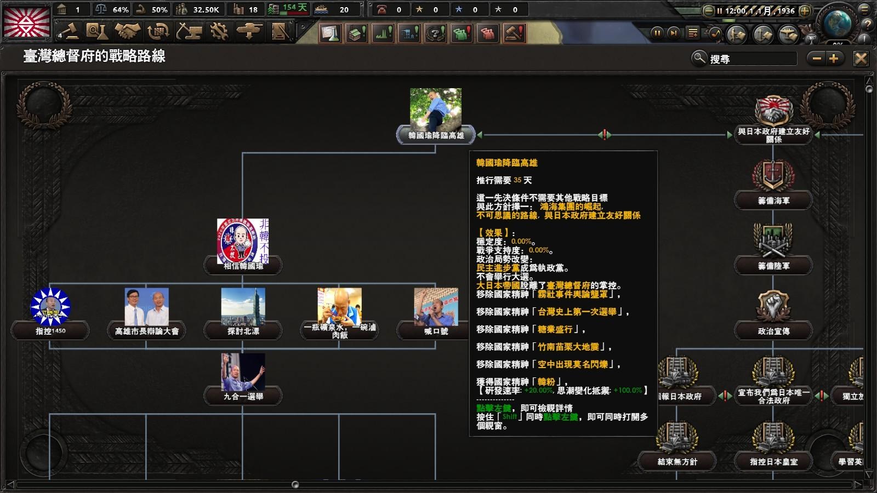Click the convoys count 20

(x=337, y=9)
